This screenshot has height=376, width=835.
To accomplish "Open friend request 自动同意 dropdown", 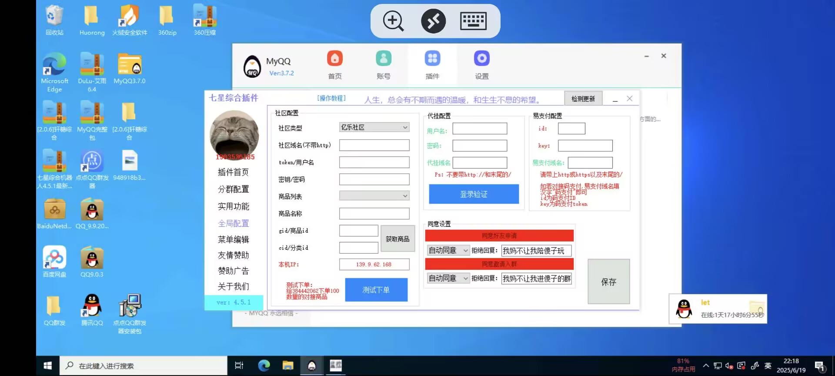I will point(448,250).
